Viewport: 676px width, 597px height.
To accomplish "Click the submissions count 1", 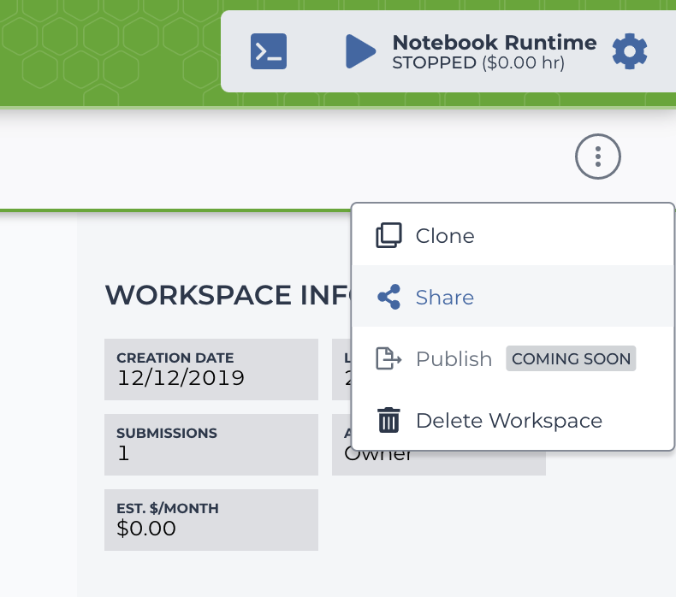I will point(123,453).
